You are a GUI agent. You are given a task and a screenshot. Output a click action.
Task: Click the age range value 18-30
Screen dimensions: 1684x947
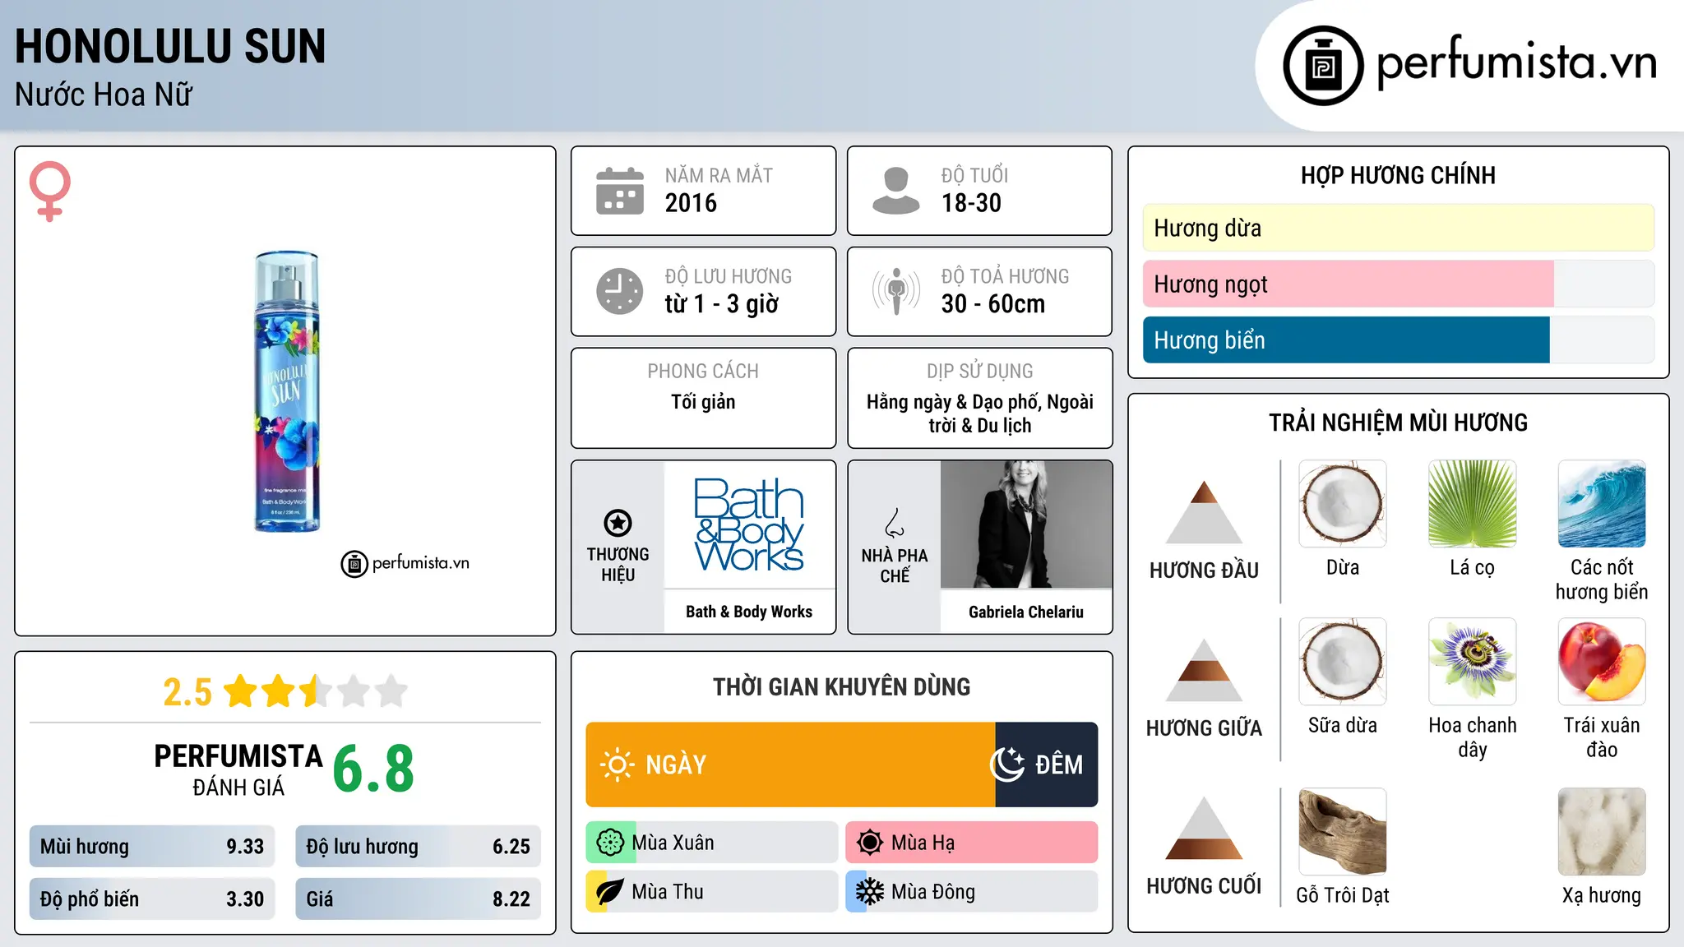pyautogui.click(x=971, y=203)
